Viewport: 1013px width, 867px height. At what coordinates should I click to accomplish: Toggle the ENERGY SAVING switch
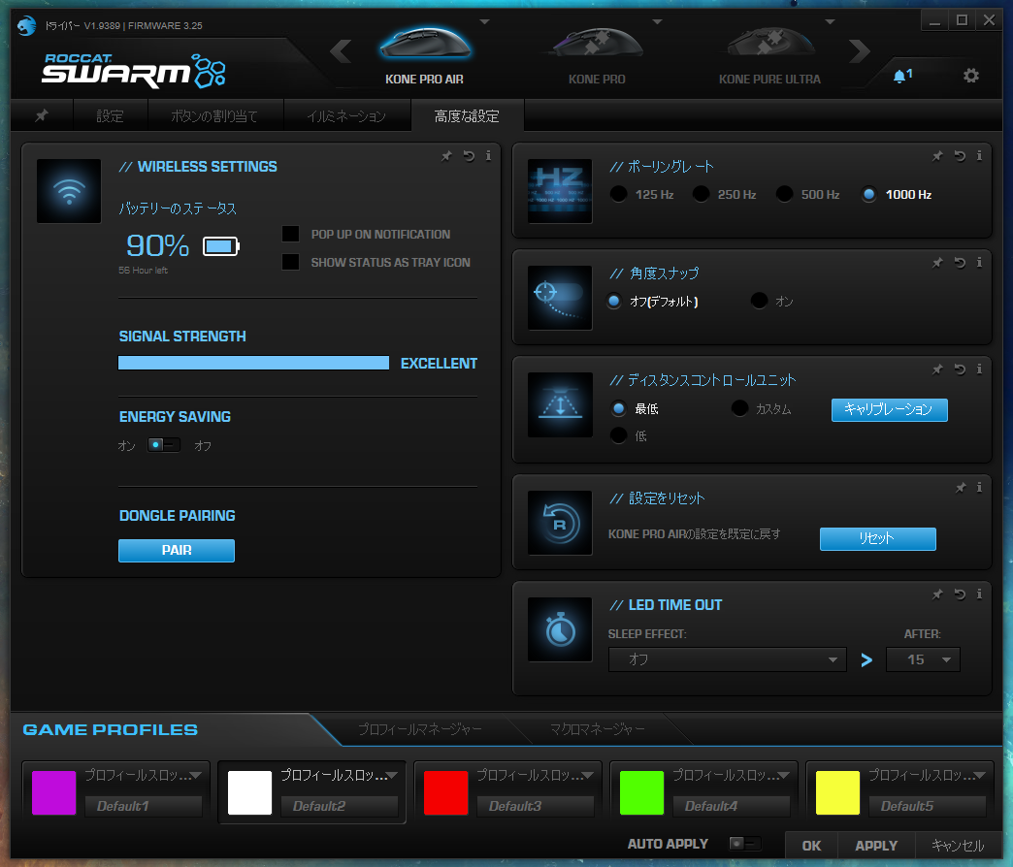[x=163, y=445]
